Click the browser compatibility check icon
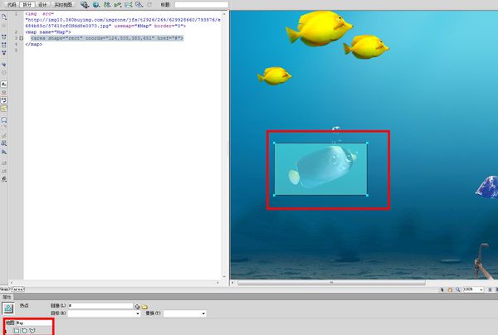The height and width of the screenshot is (335, 498). point(129,5)
